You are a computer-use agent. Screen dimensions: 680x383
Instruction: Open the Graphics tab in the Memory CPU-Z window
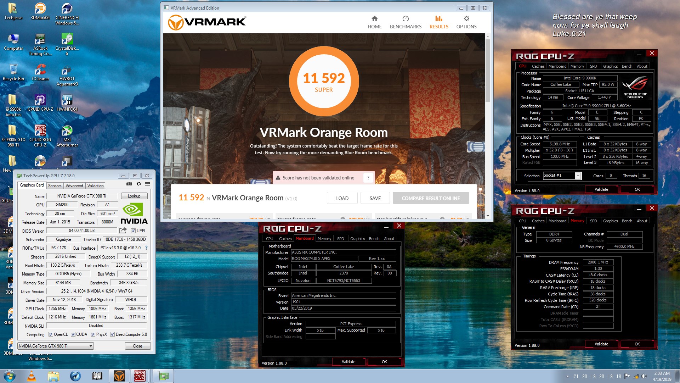click(x=610, y=221)
